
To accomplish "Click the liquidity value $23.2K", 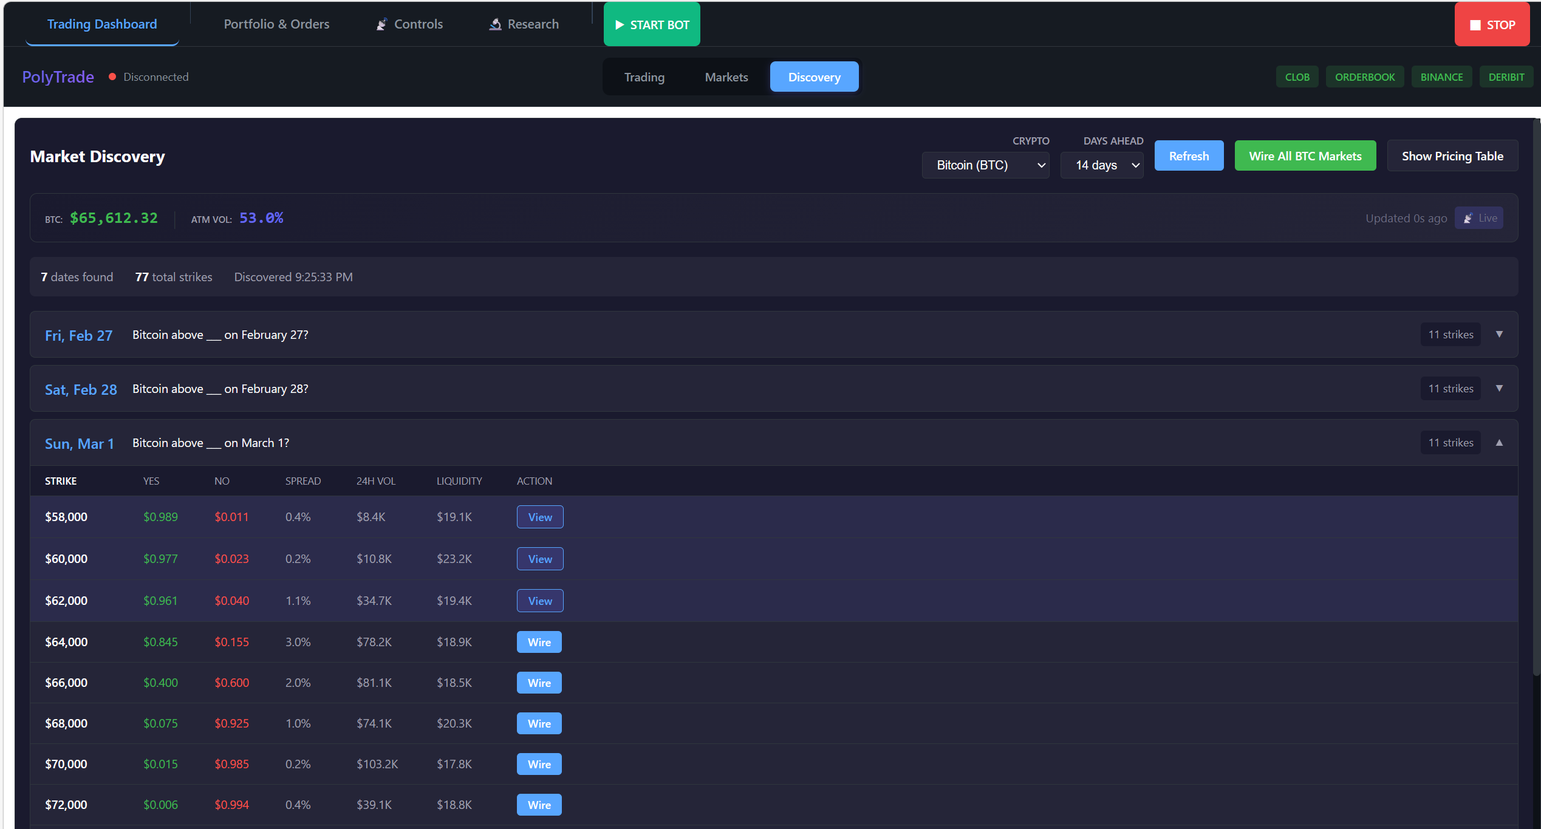I will point(454,559).
